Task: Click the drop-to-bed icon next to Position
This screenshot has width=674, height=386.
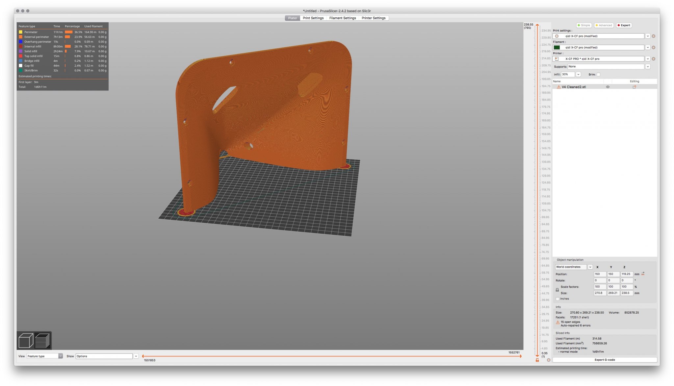Action: (x=643, y=274)
